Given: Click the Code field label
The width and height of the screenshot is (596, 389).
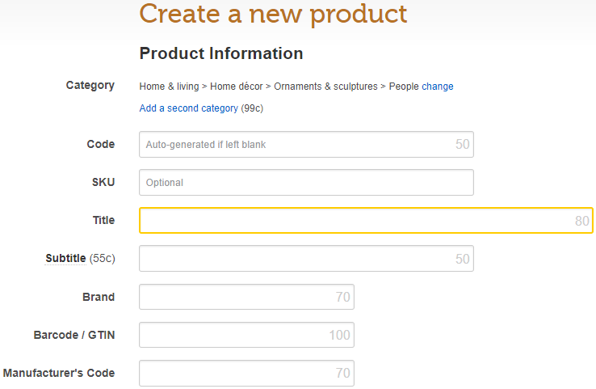Looking at the screenshot, I should click(101, 144).
